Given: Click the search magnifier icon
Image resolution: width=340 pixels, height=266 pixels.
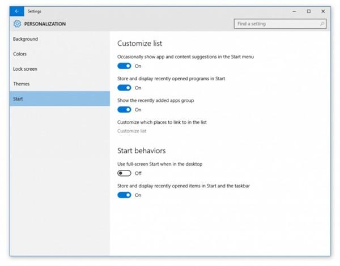Looking at the screenshot, I should (x=322, y=24).
